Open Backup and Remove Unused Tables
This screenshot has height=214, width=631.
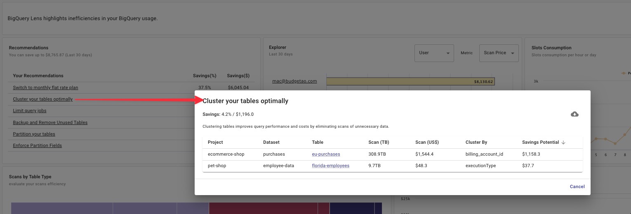coord(50,122)
